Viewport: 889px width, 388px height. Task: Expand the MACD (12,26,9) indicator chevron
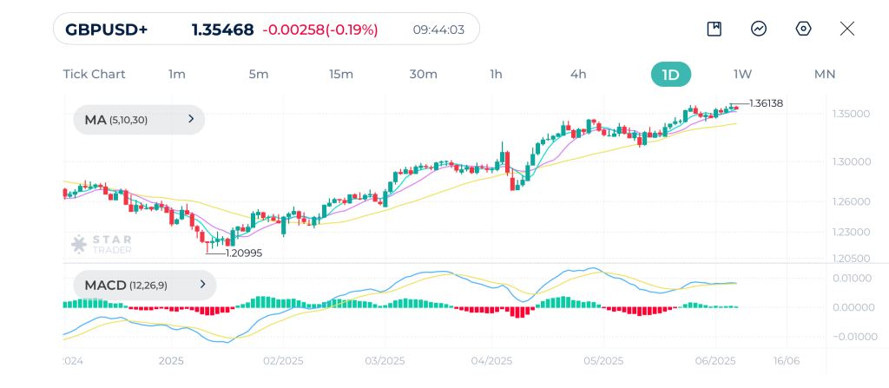(x=202, y=285)
